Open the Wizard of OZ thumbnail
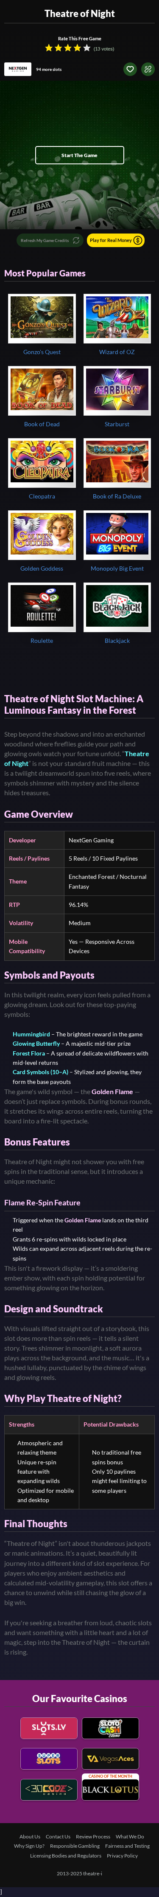The image size is (159, 1897). pos(117,319)
